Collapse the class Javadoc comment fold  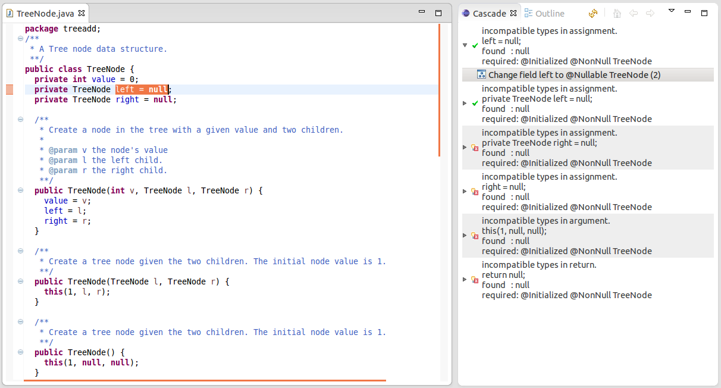tap(20, 39)
